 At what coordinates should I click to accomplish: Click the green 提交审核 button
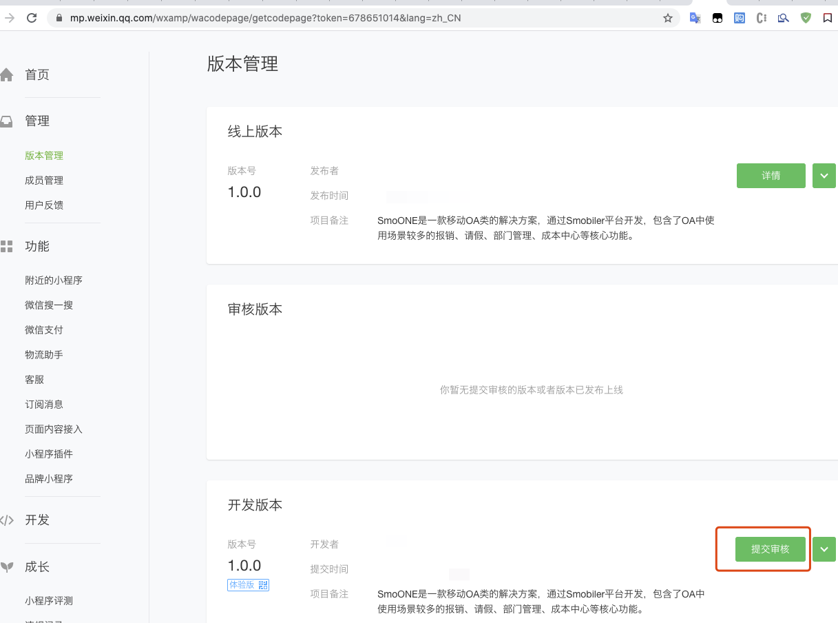pyautogui.click(x=770, y=549)
